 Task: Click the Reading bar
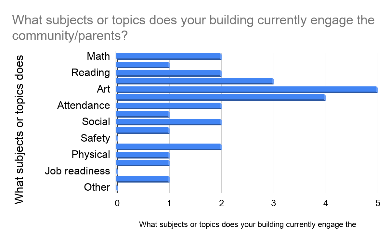(x=169, y=73)
